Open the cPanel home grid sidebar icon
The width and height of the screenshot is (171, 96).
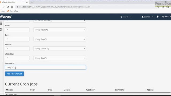(1, 23)
